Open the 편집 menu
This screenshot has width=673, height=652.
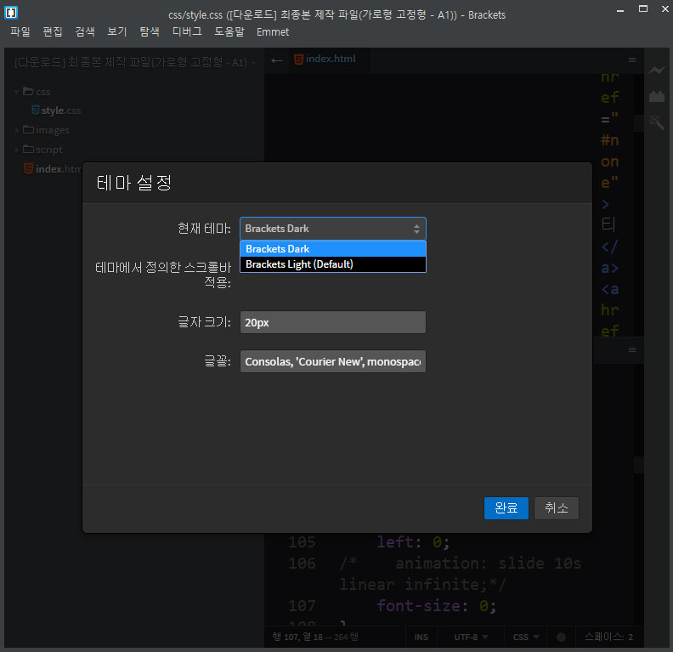[x=53, y=31]
